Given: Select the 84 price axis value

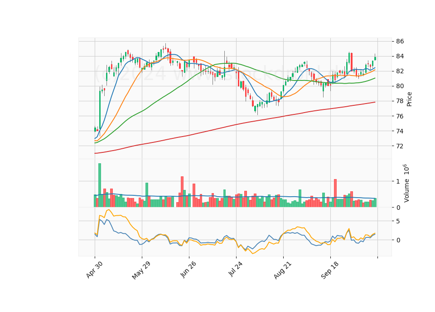Looking at the screenshot, I should [400, 56].
